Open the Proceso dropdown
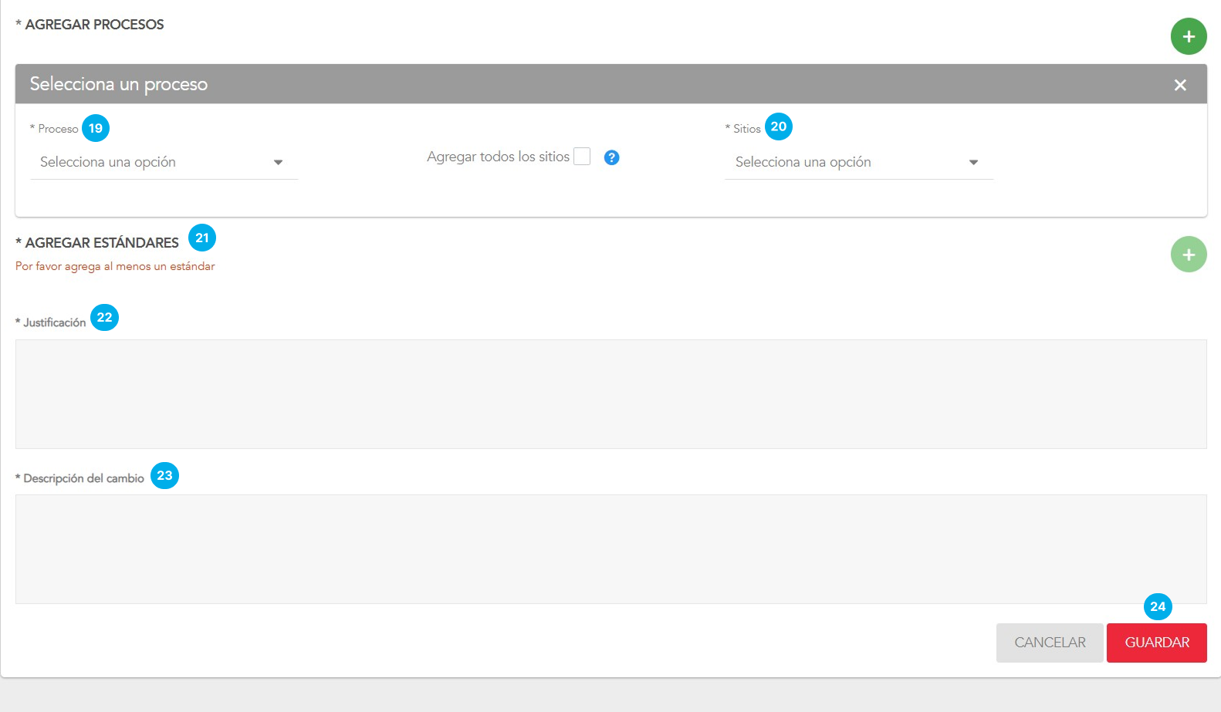 (x=164, y=162)
